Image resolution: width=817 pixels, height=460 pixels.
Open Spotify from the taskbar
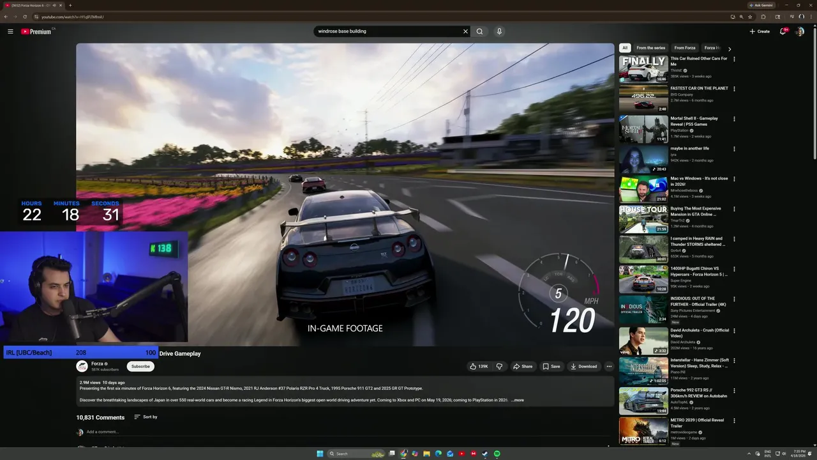497,454
